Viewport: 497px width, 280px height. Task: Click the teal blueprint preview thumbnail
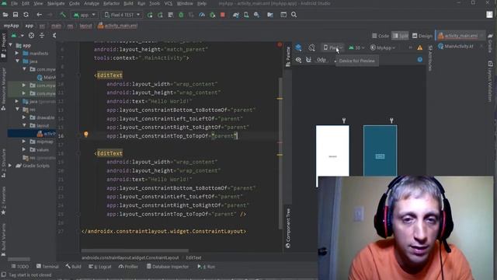(380, 151)
